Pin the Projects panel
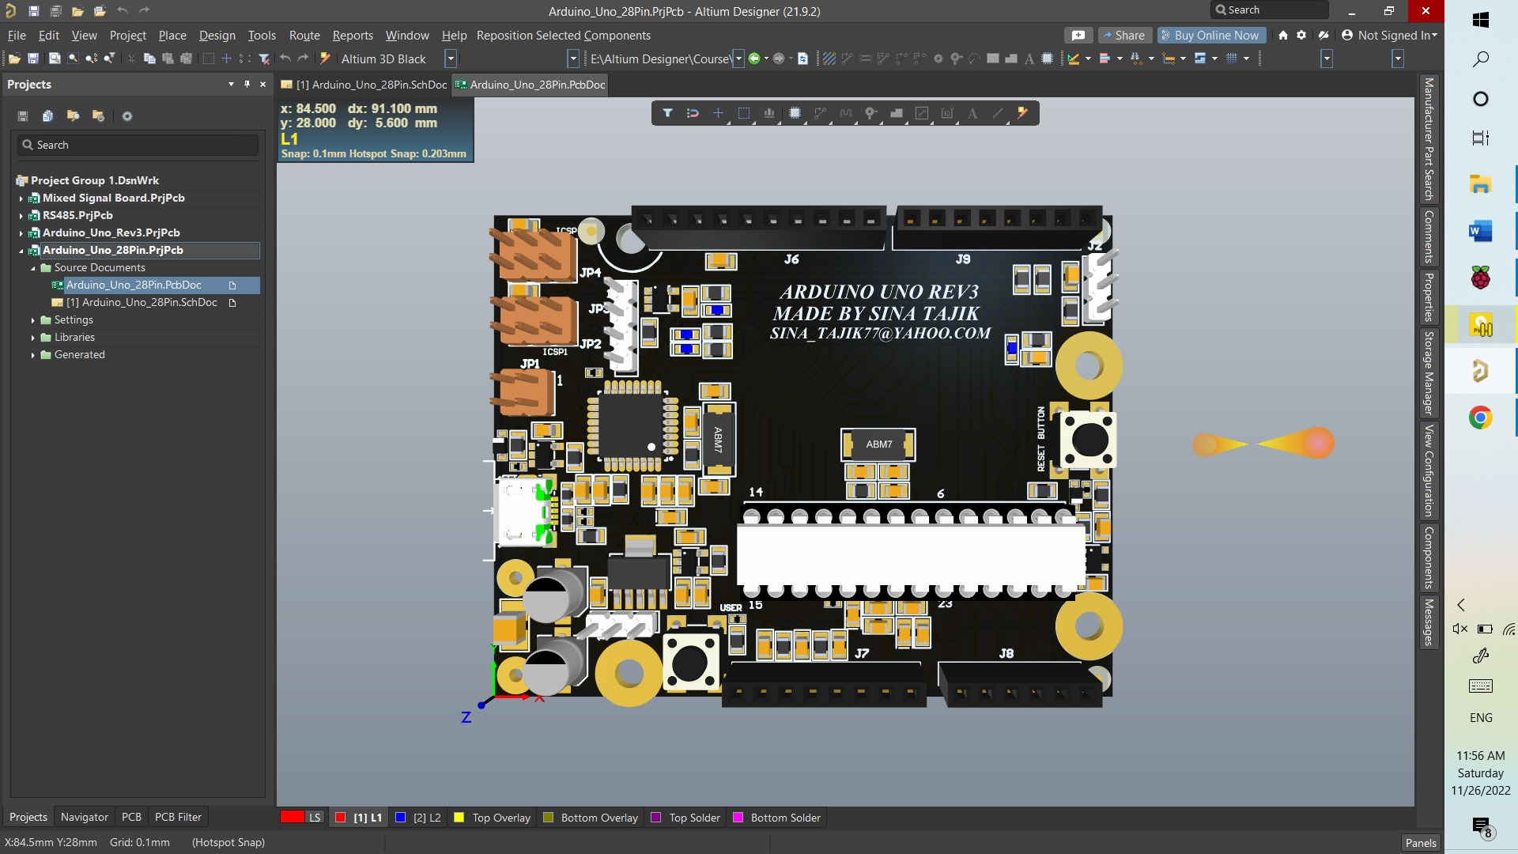1518x854 pixels. pos(247,84)
